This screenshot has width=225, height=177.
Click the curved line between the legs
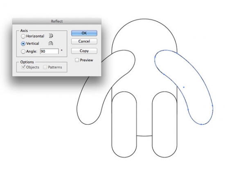point(144,136)
